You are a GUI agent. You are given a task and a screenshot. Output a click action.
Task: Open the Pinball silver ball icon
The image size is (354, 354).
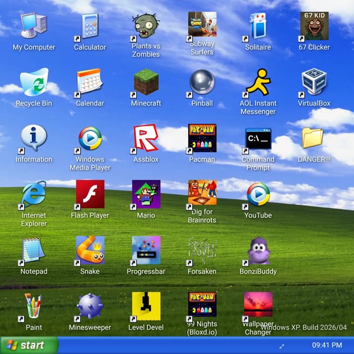tap(202, 82)
